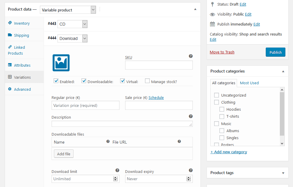293x187 pixels.
Task: Click the variation image placeholder icon
Action: [x=61, y=63]
